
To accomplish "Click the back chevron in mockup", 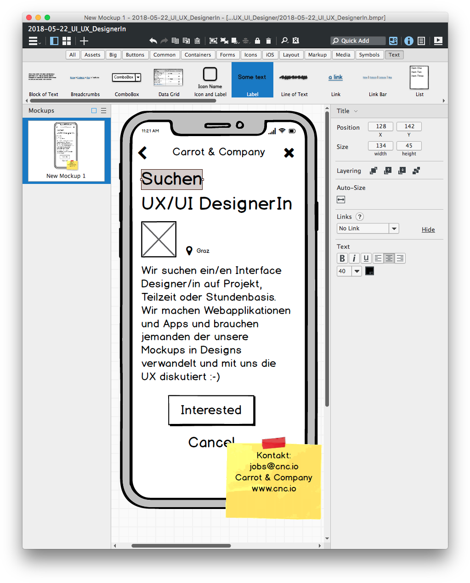I will pos(143,153).
